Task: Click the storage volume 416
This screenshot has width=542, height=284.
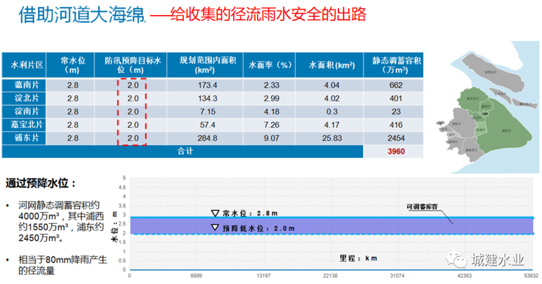Action: coord(396,125)
